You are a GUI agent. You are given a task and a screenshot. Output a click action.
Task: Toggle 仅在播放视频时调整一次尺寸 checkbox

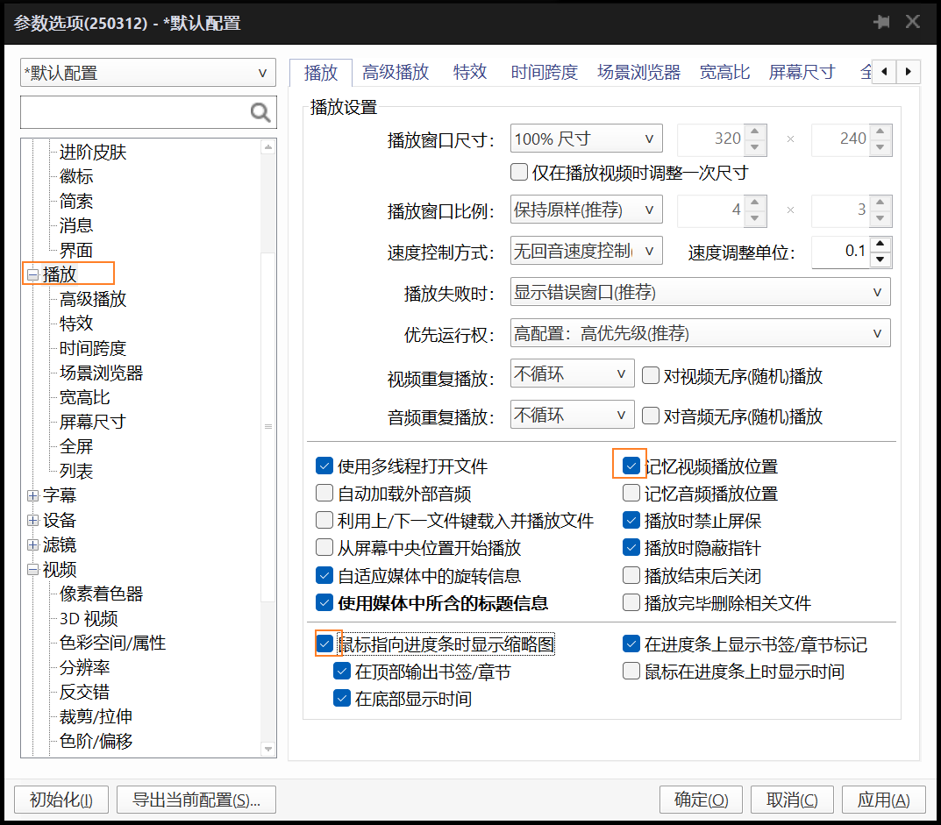[x=519, y=172]
